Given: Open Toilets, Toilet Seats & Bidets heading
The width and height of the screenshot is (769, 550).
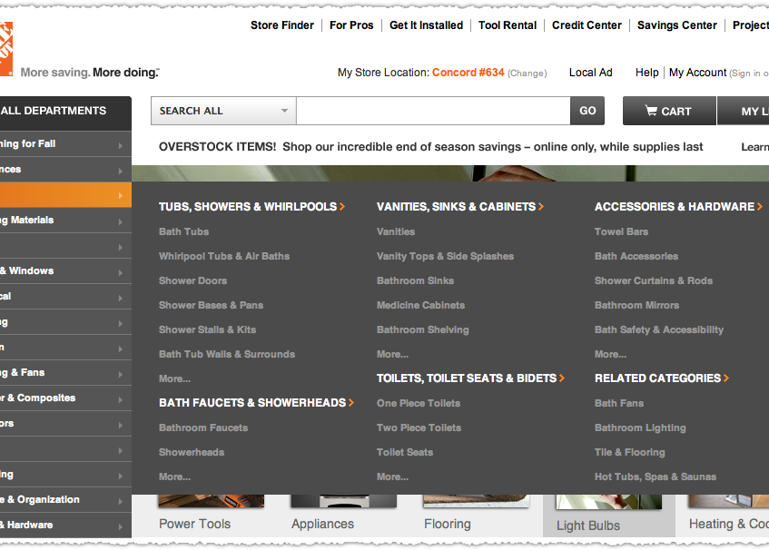Looking at the screenshot, I should (470, 378).
